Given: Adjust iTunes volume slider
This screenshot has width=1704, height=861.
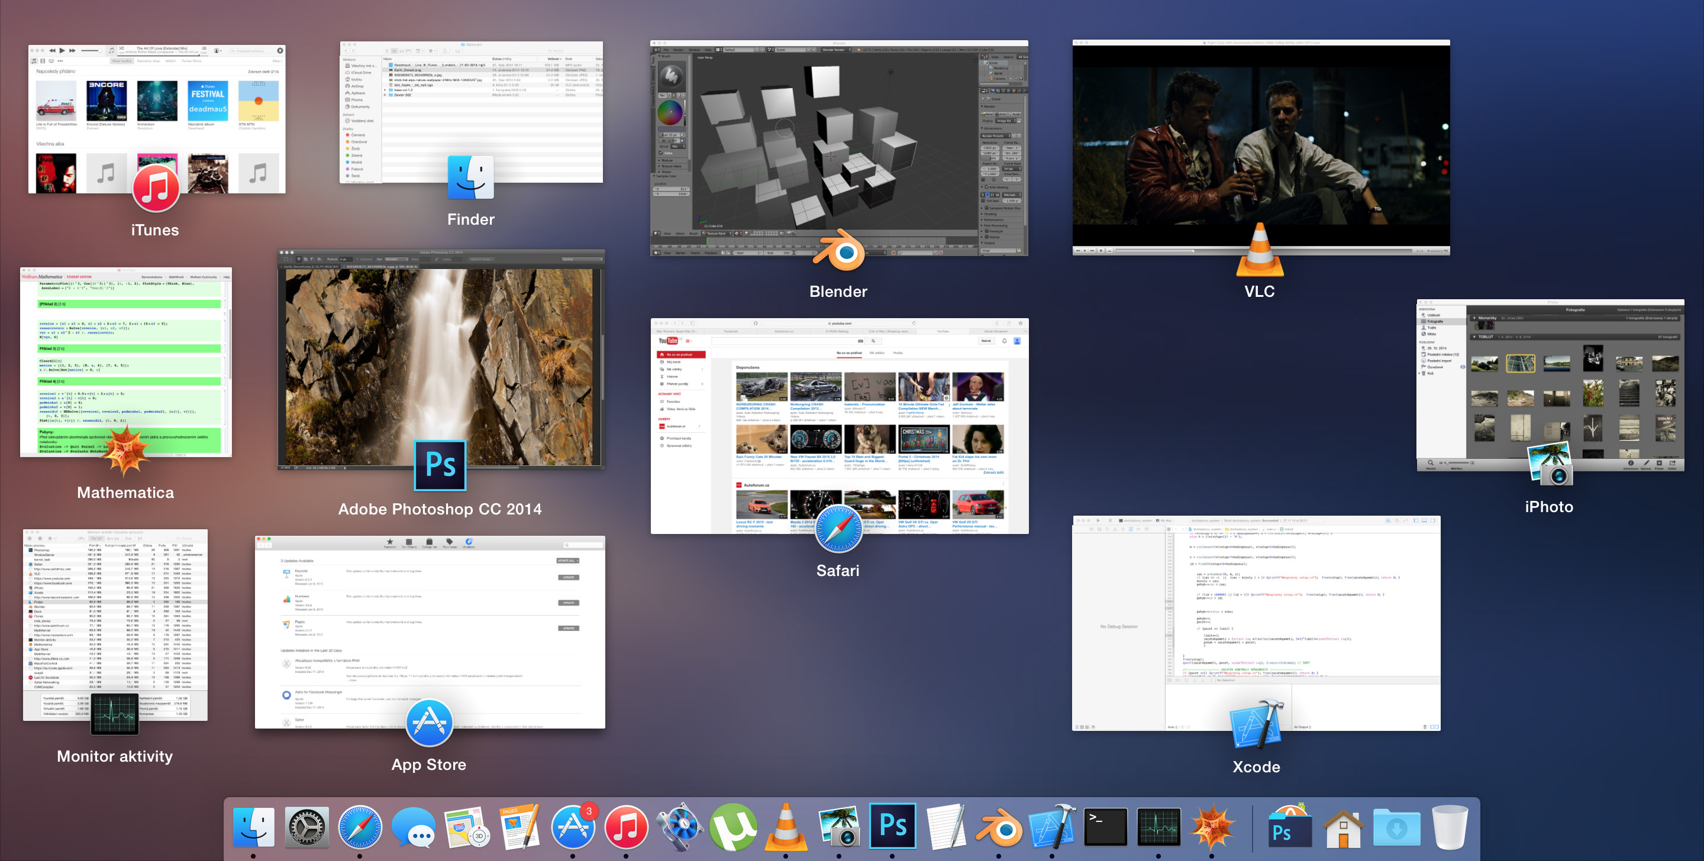Looking at the screenshot, I should coord(91,50).
